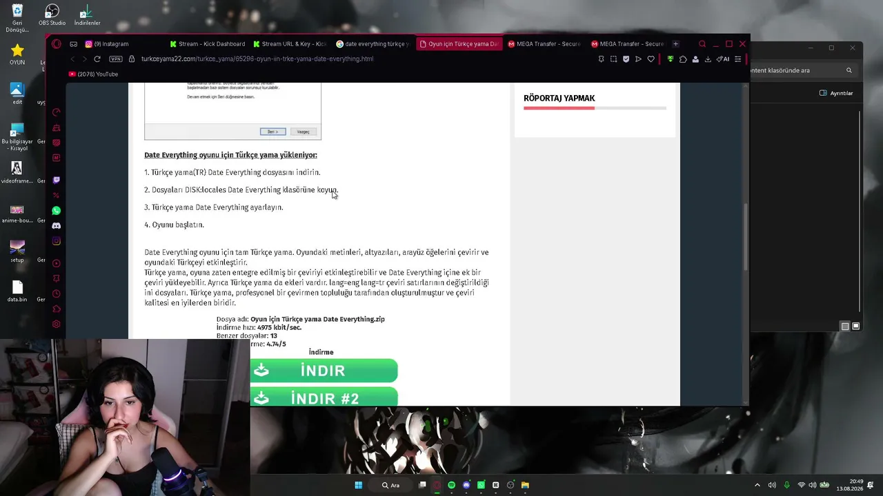Open GX Control speedometer in the sidebar
The width and height of the screenshot is (883, 496).
tap(57, 112)
